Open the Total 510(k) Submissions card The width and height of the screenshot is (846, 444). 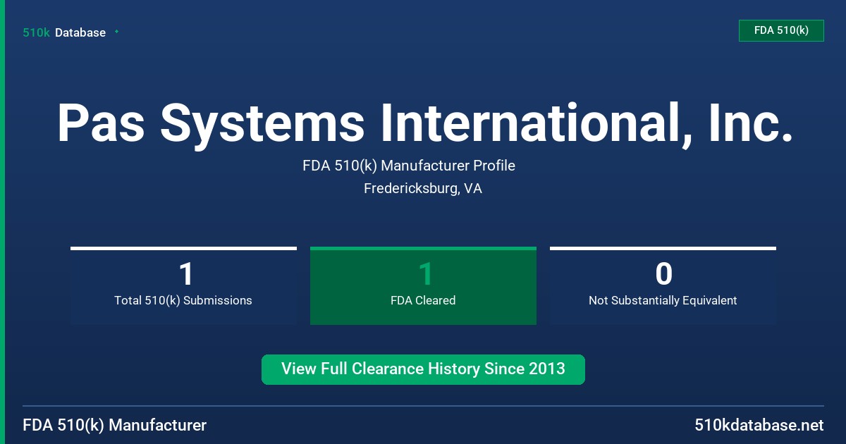[x=183, y=286]
